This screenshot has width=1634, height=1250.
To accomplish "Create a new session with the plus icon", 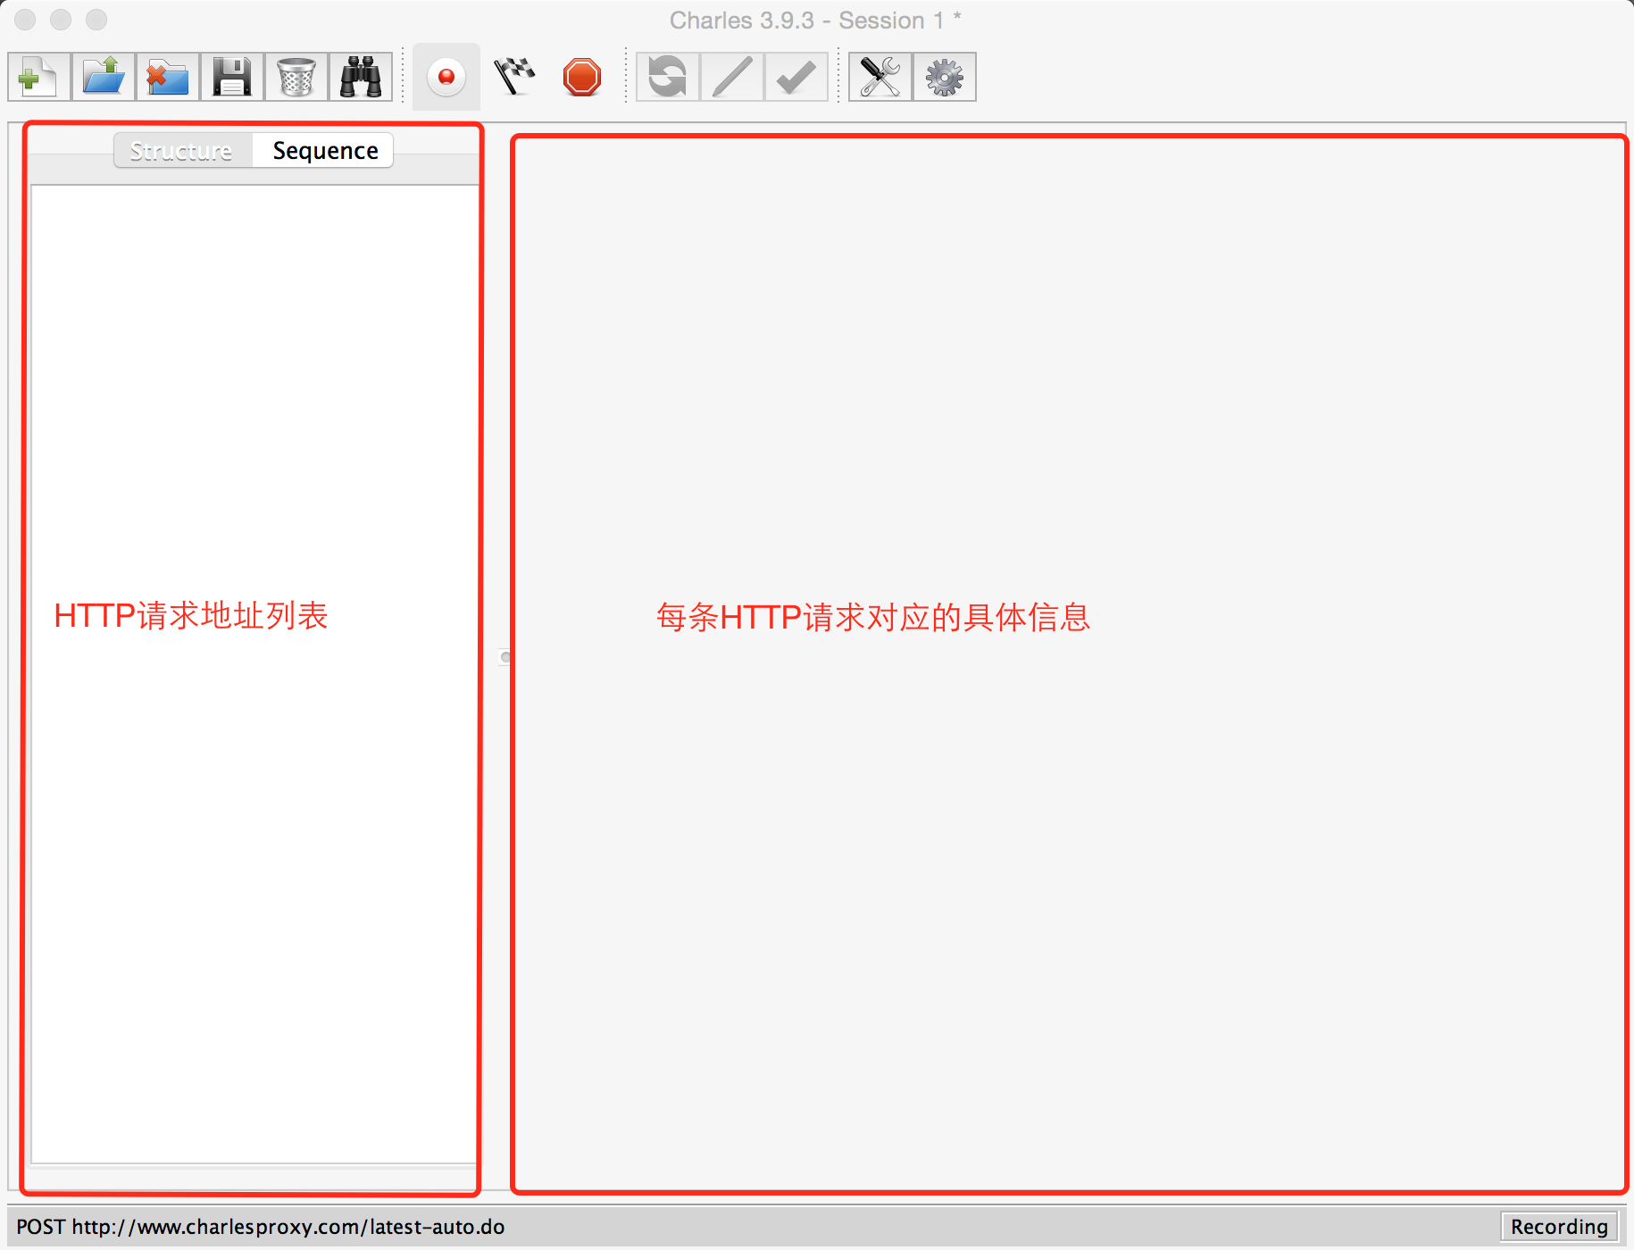I will [x=39, y=77].
